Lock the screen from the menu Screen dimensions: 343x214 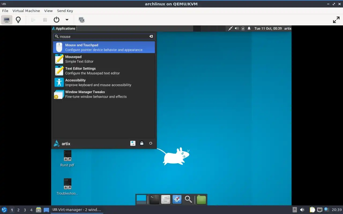(x=142, y=143)
